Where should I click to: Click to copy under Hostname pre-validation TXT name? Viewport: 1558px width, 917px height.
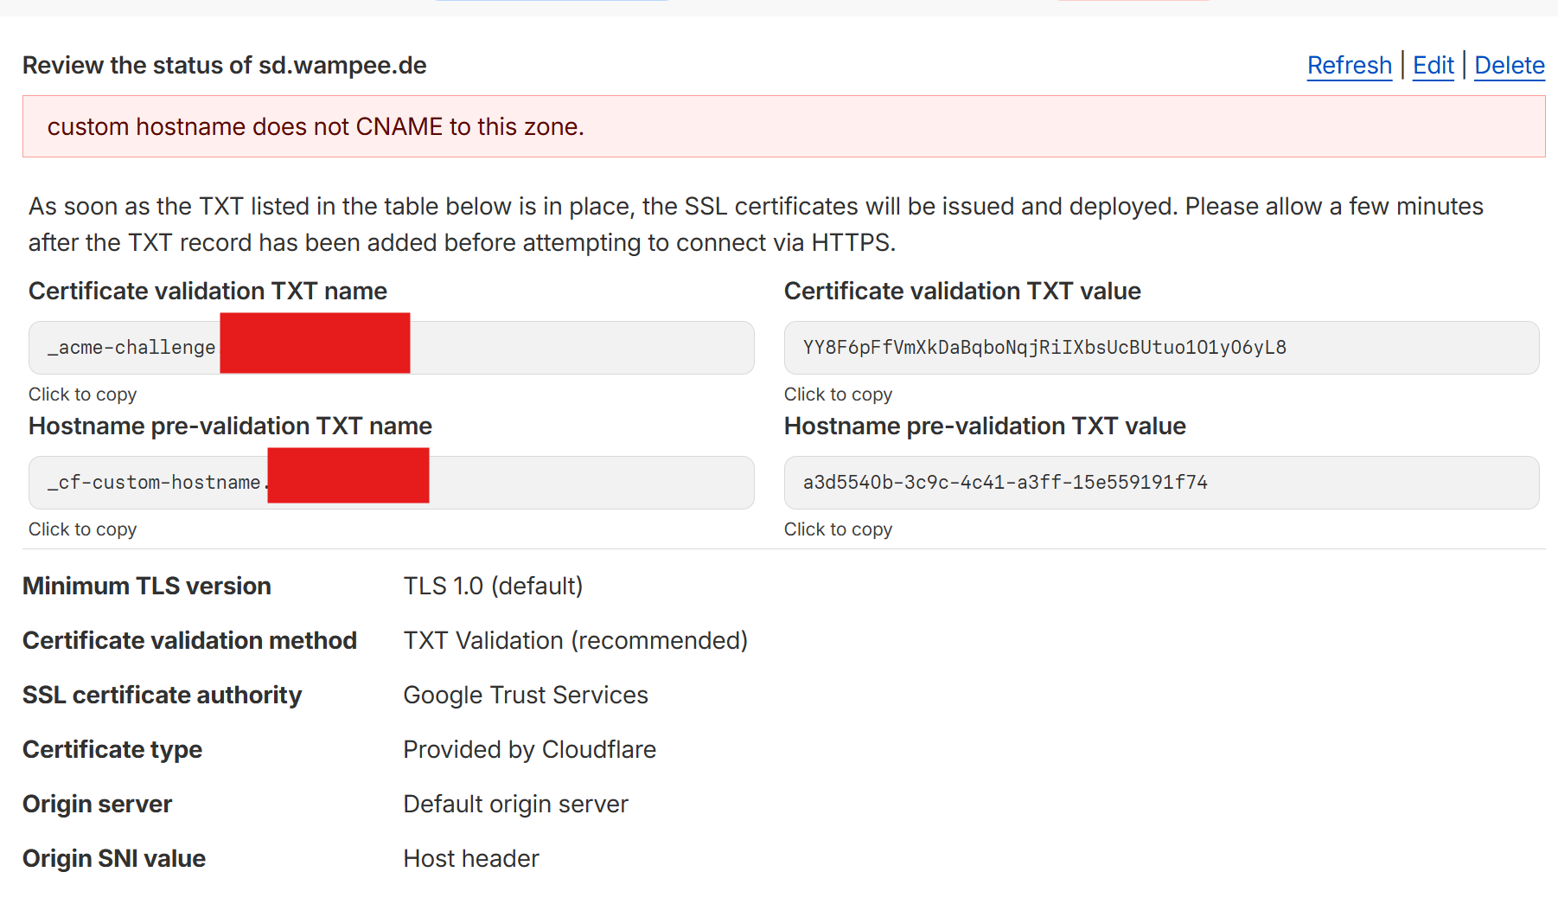(x=83, y=529)
